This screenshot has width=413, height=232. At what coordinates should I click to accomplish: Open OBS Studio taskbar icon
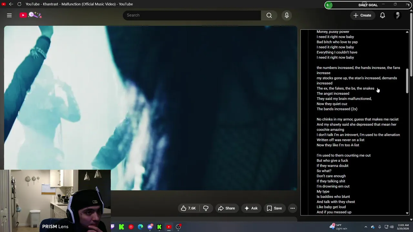pos(178,227)
